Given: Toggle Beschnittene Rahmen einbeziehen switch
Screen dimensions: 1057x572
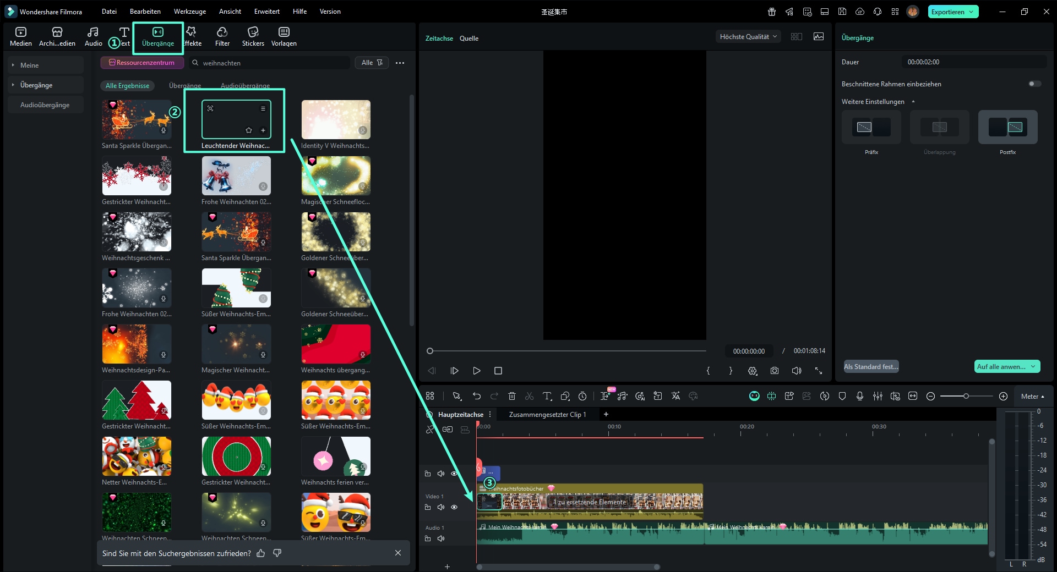Looking at the screenshot, I should pos(1034,84).
